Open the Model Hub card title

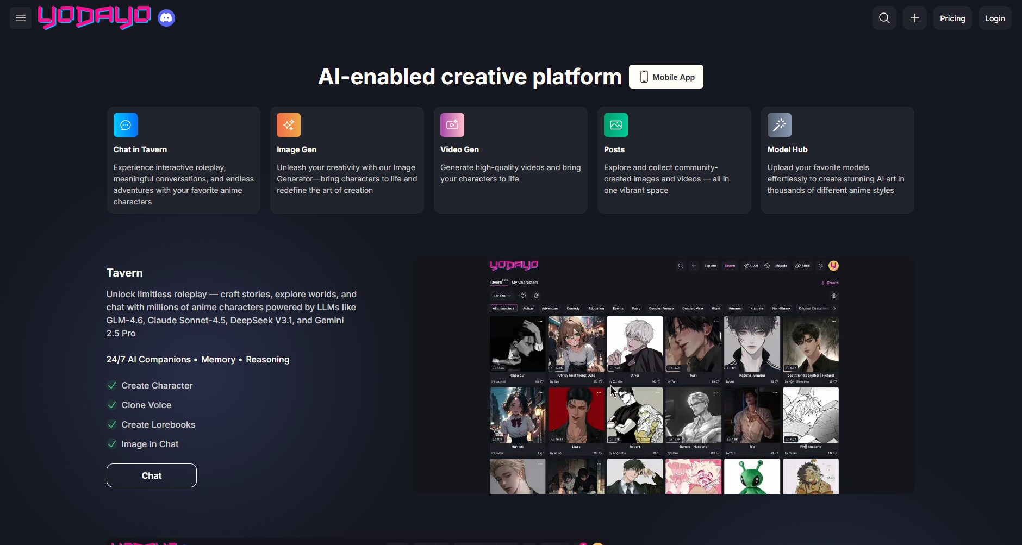787,149
